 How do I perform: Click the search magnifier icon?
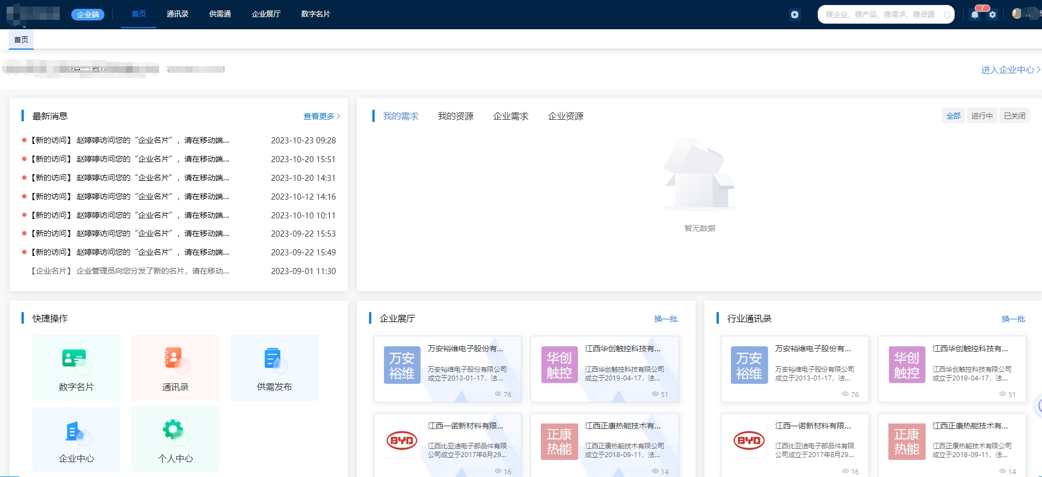coord(948,15)
